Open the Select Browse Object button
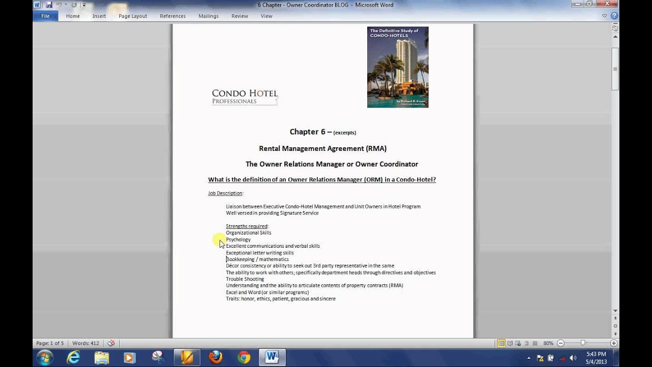The image size is (652, 367). pos(615,326)
